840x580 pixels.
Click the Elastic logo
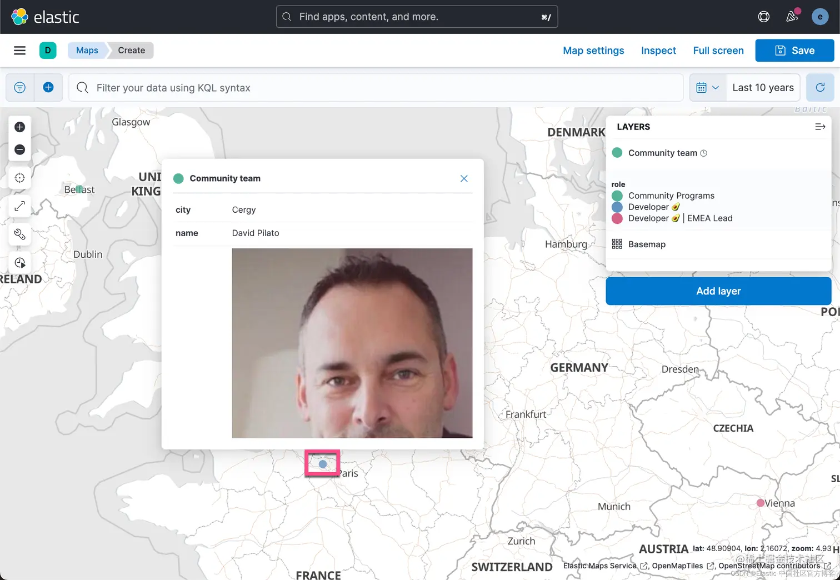pos(45,17)
